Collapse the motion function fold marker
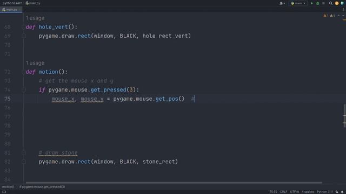This screenshot has height=194, width=346. [23, 72]
